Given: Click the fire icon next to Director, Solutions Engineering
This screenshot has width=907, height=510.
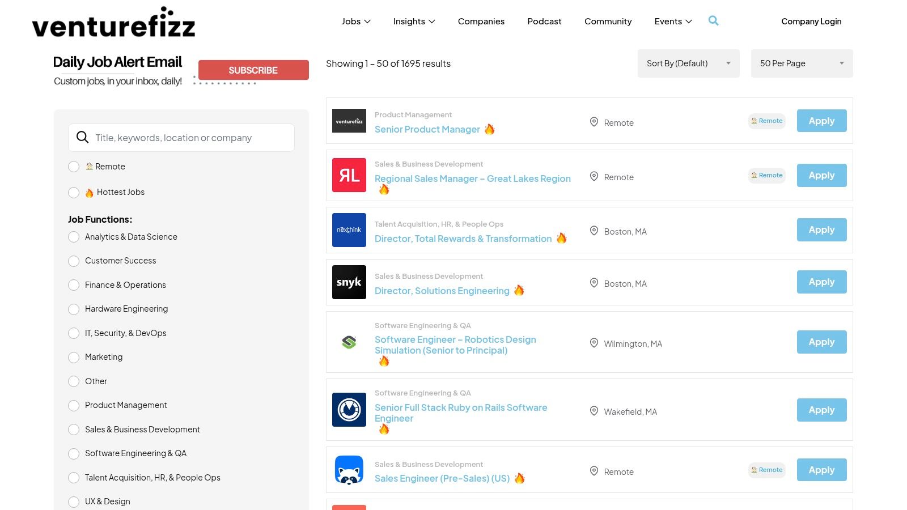Looking at the screenshot, I should point(519,290).
